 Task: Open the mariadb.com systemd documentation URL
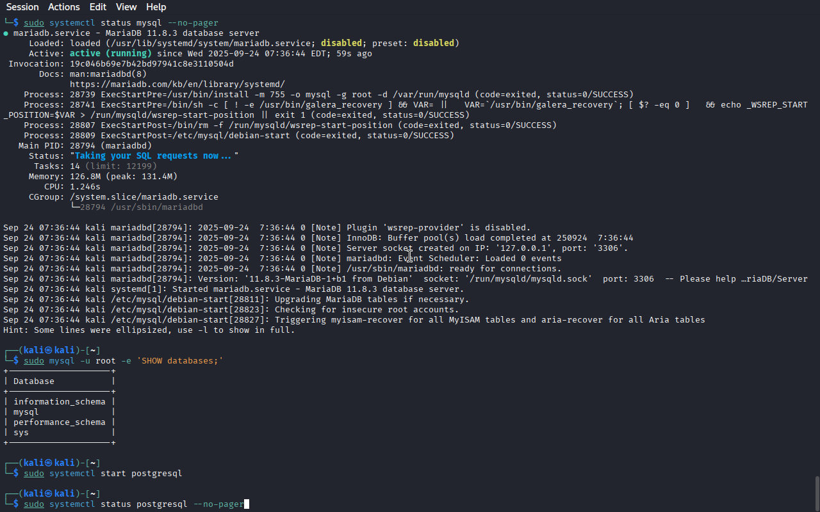[x=177, y=84]
